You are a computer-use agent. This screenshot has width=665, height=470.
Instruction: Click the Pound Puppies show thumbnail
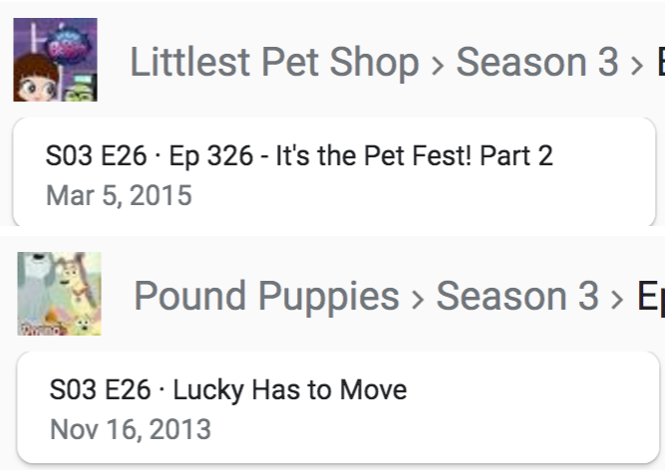point(59,294)
